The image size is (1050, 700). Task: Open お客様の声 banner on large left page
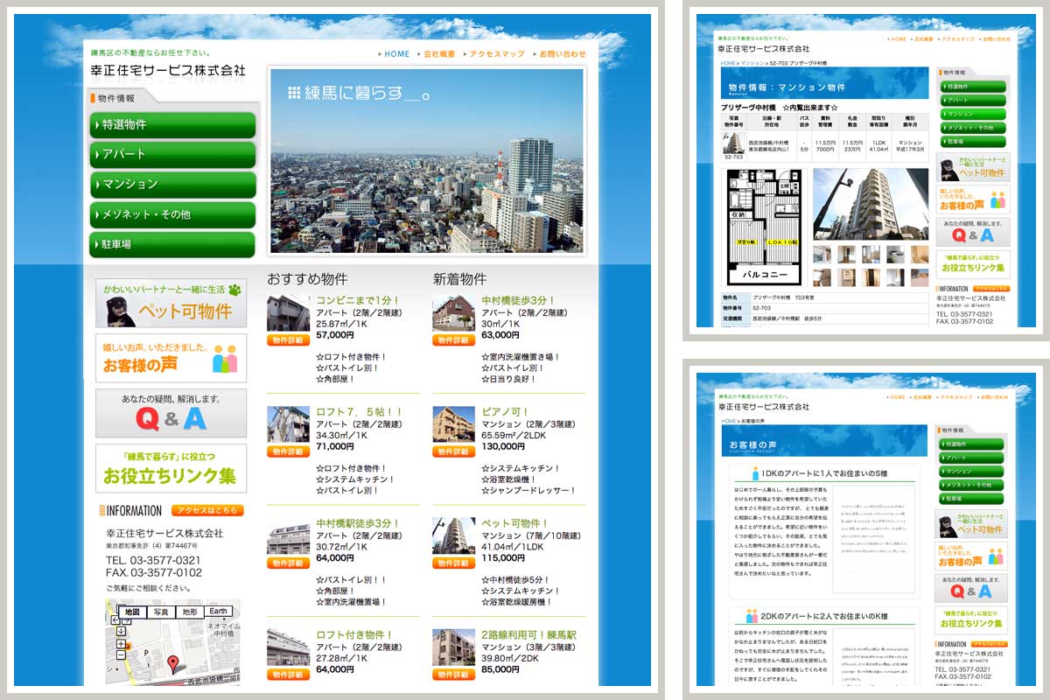pos(171,358)
